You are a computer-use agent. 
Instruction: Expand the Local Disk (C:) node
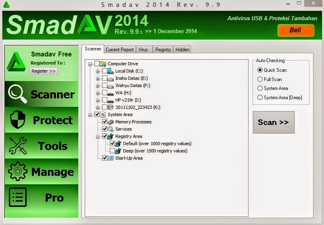coord(98,72)
